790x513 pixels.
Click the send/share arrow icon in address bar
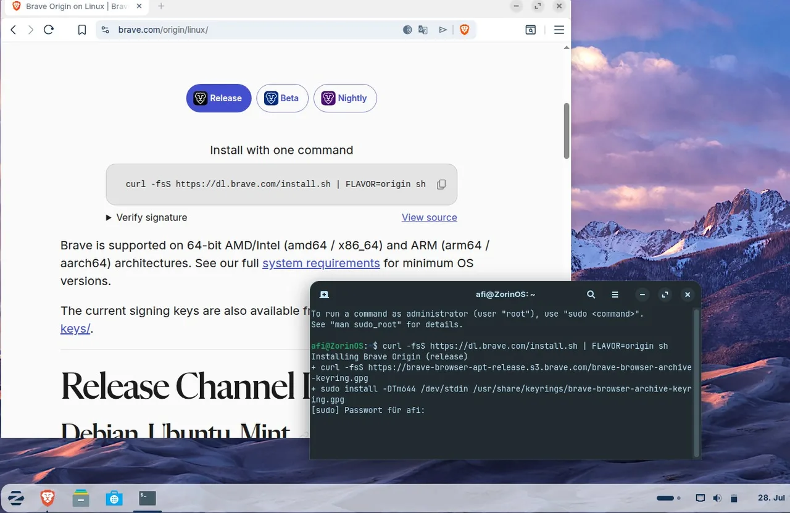click(x=443, y=30)
